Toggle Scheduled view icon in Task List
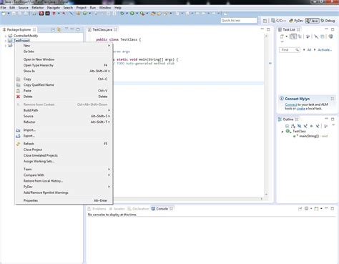339x264 pixels. 300,36
